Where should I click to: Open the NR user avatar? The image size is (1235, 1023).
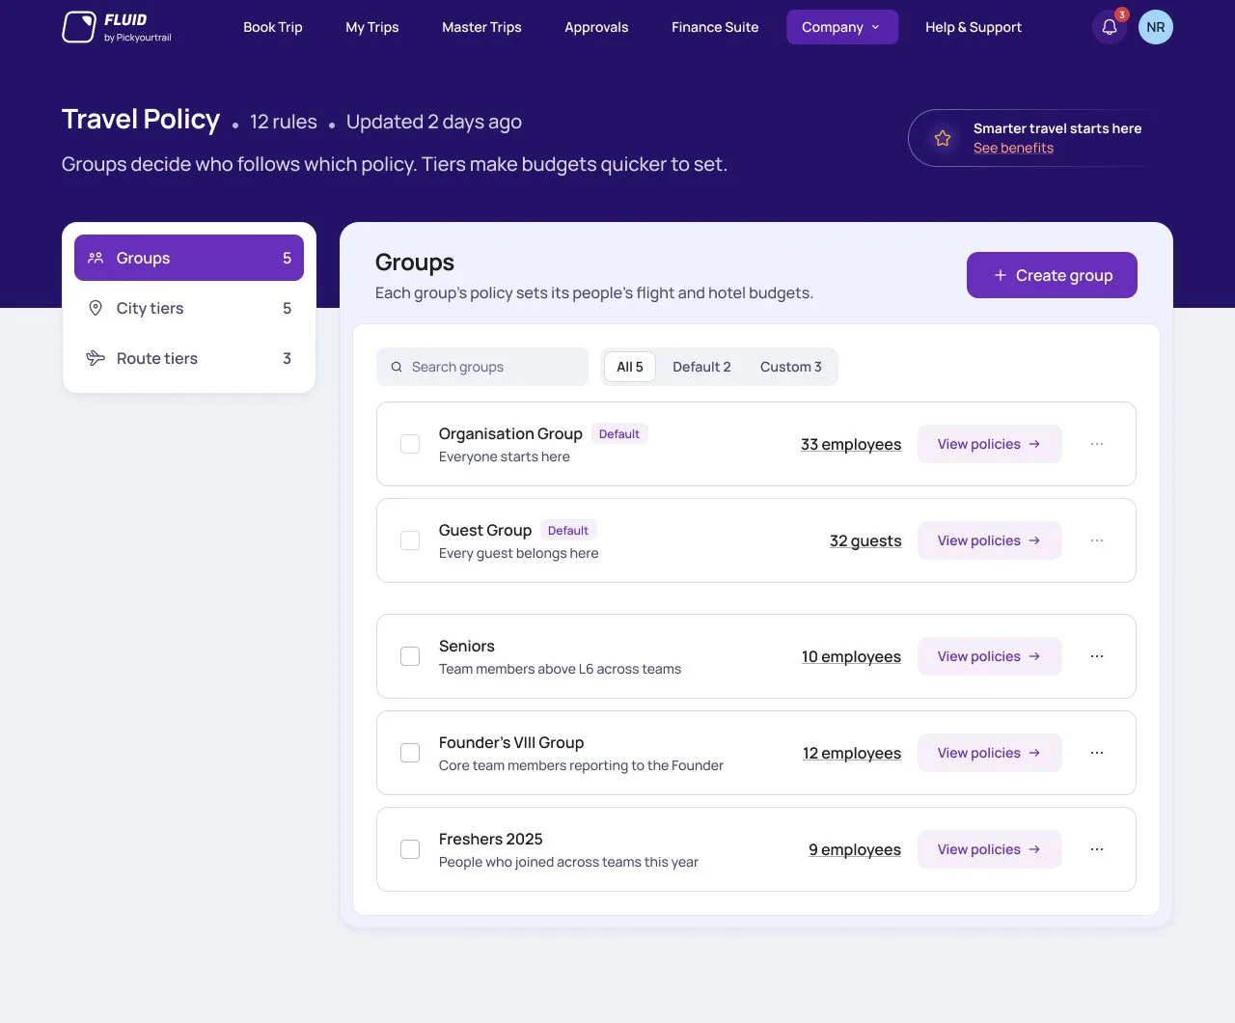pyautogui.click(x=1156, y=27)
